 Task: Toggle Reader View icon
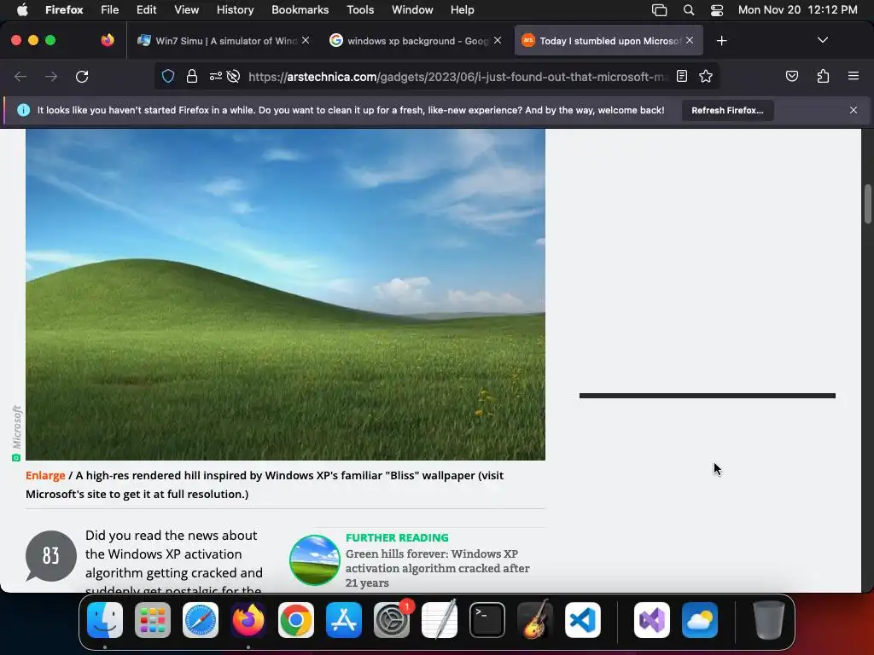pyautogui.click(x=682, y=76)
